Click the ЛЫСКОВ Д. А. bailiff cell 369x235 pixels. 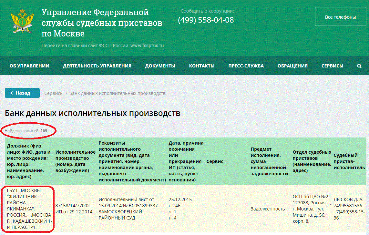pos(349,209)
